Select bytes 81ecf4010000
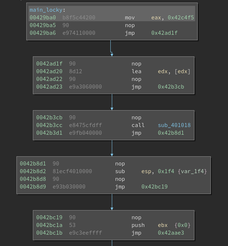 point(72,171)
